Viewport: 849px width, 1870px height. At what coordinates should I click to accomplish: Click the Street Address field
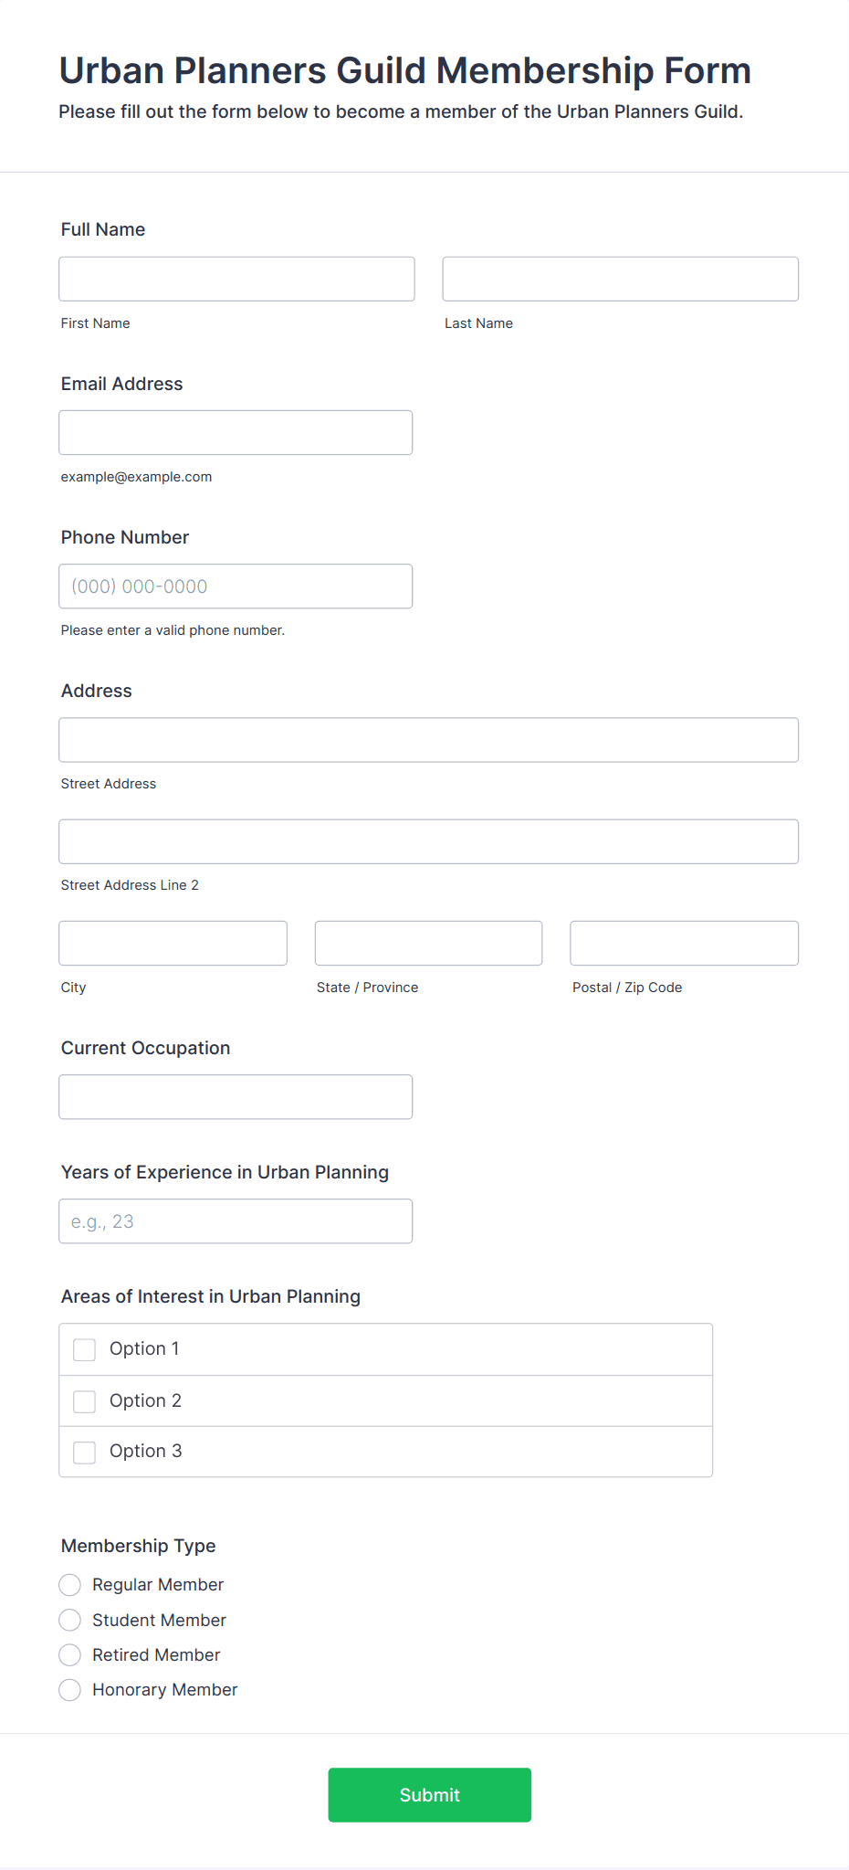point(427,740)
